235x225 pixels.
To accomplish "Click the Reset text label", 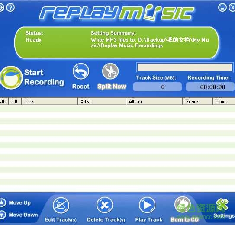I will (81, 87).
